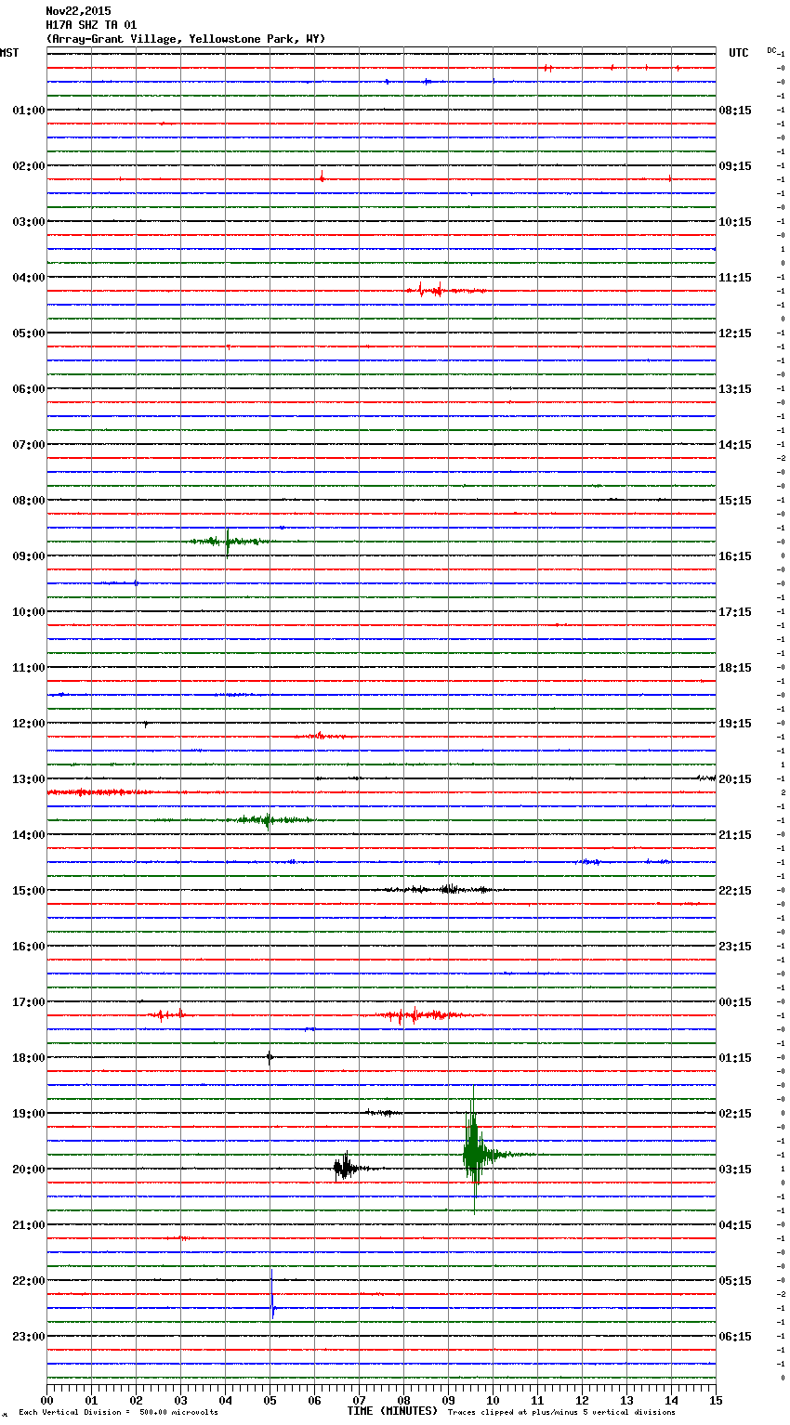Select the 08:00 MST time label

28,501
